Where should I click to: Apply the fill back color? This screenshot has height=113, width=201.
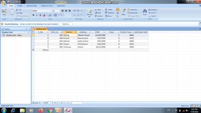point(50,15)
